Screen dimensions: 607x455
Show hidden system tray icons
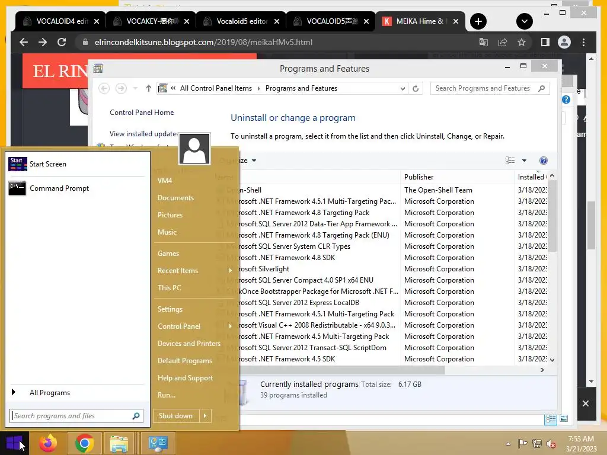tap(508, 444)
